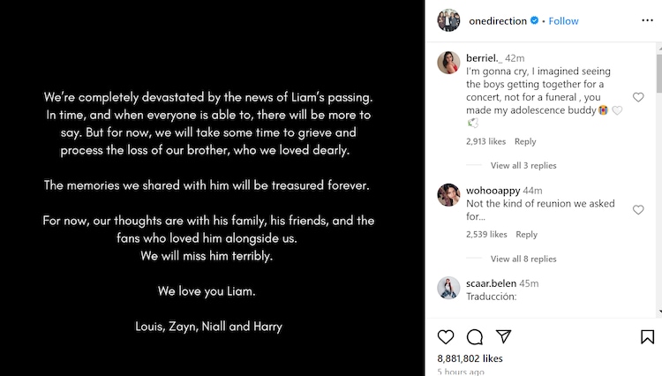The width and height of the screenshot is (662, 376).
Task: Reply to berriel._'s comment
Action: click(525, 141)
